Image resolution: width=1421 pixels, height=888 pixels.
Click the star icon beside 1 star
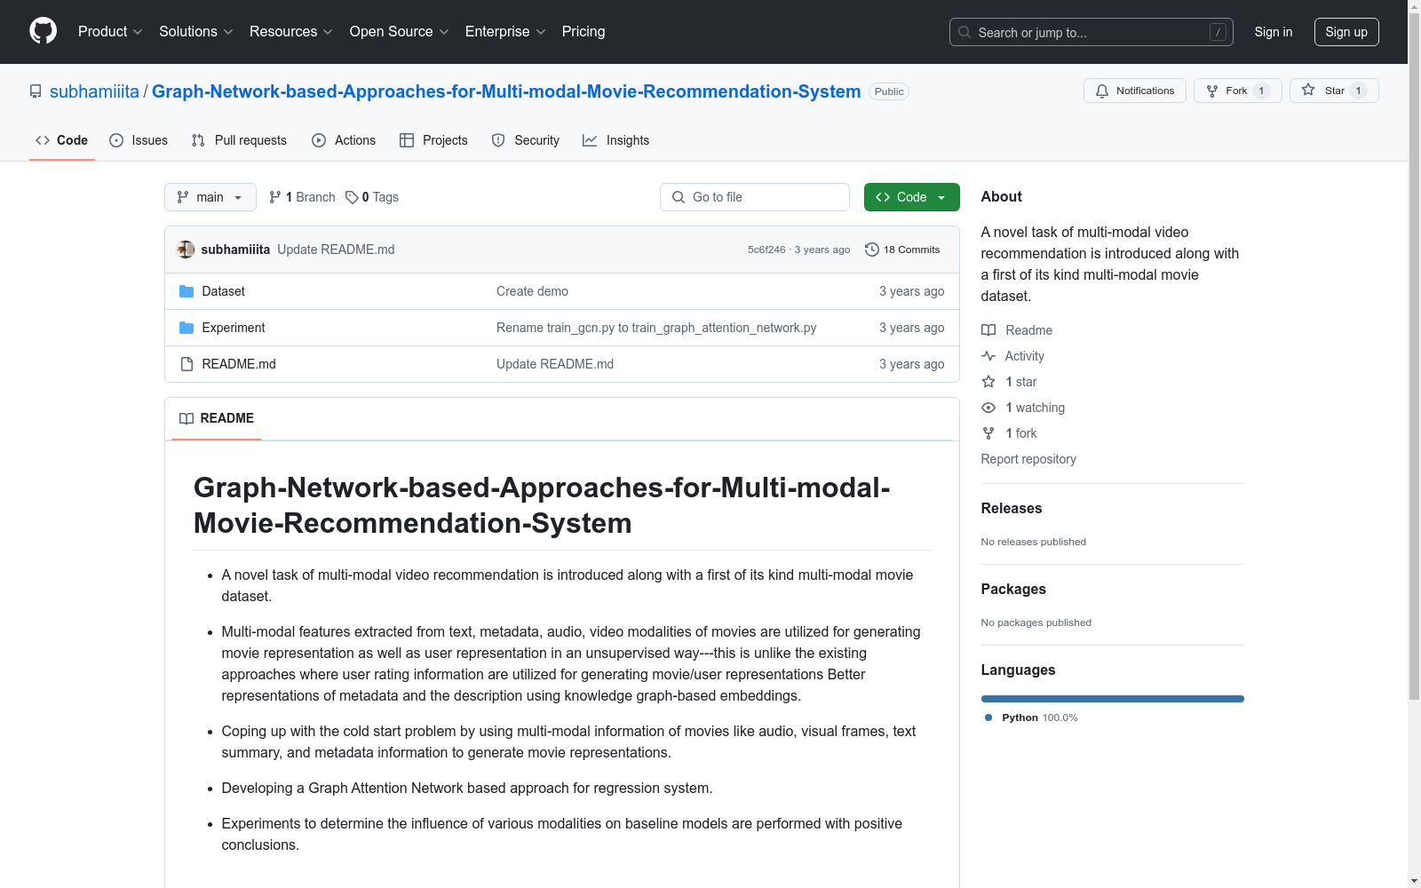tap(988, 382)
